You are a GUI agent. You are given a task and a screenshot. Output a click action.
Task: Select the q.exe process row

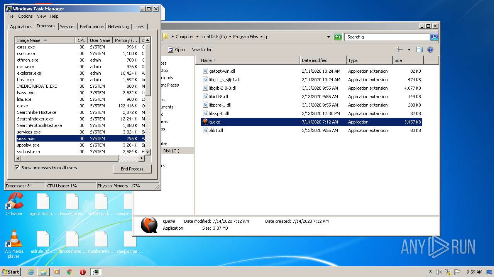coord(80,106)
